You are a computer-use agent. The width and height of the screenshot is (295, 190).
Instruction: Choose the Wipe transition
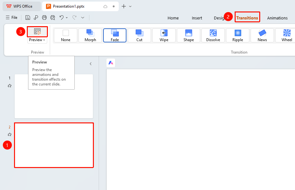(164, 35)
